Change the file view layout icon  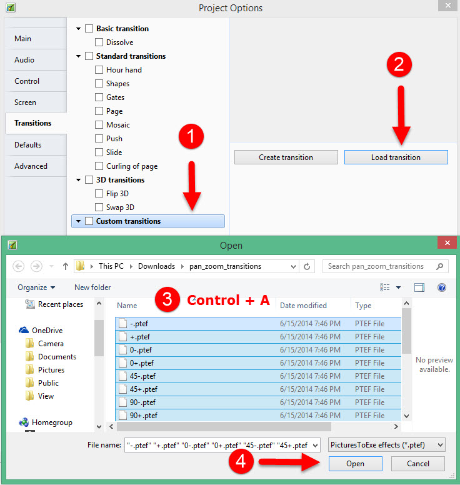pyautogui.click(x=386, y=287)
